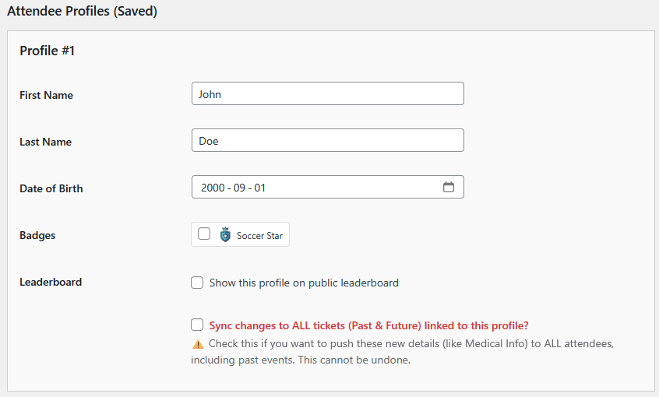Select the day 01 in Date of Birth
Viewport: 659px width, 397px height.
259,188
